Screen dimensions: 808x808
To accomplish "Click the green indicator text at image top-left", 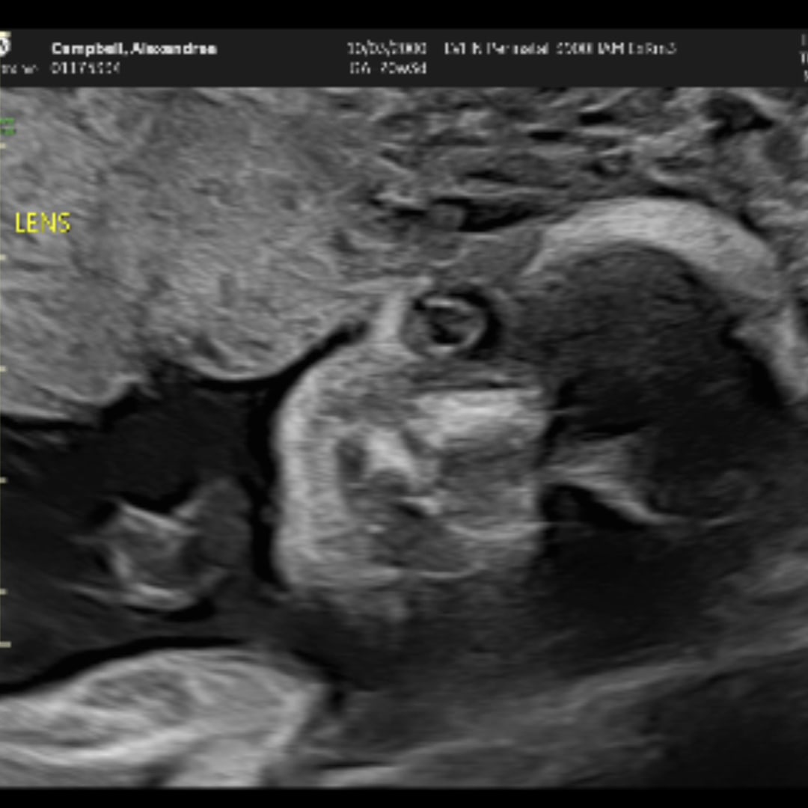I will click(x=7, y=127).
